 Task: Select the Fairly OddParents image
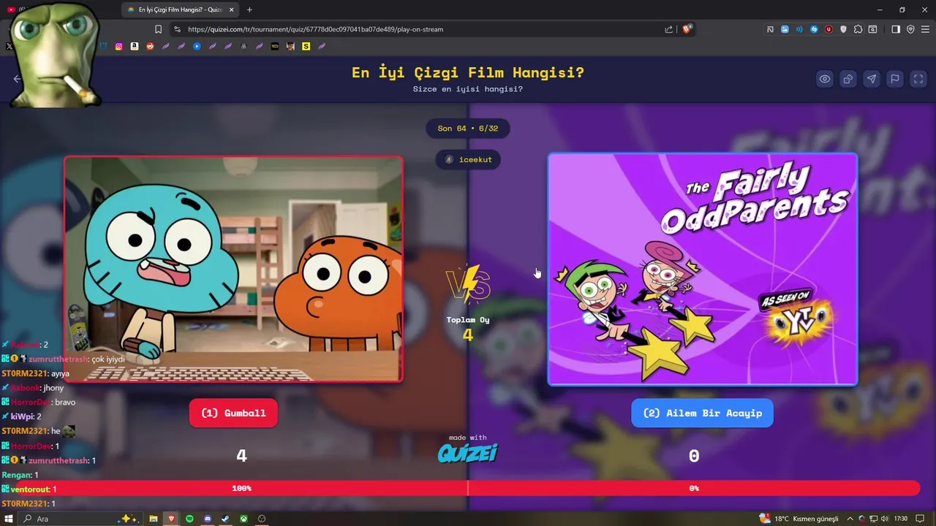pos(703,269)
